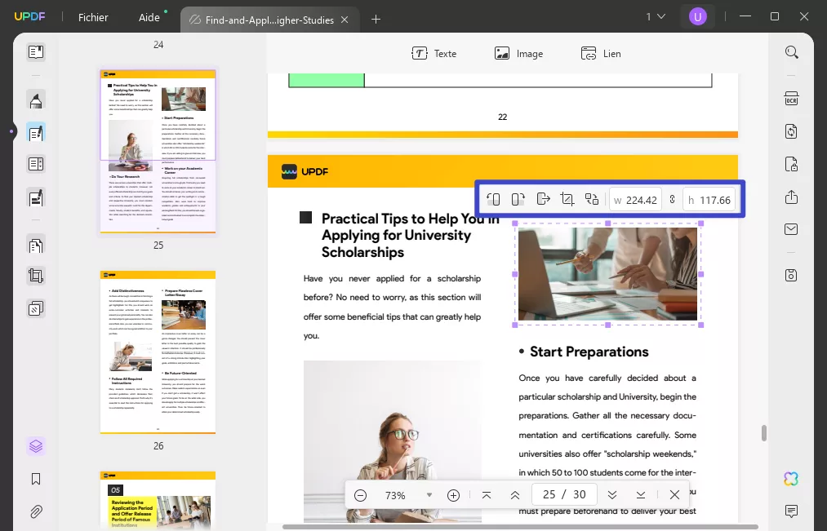Viewport: 827px width, 531px height.
Task: Toggle the aspect ratio lock between width and height
Action: click(671, 199)
